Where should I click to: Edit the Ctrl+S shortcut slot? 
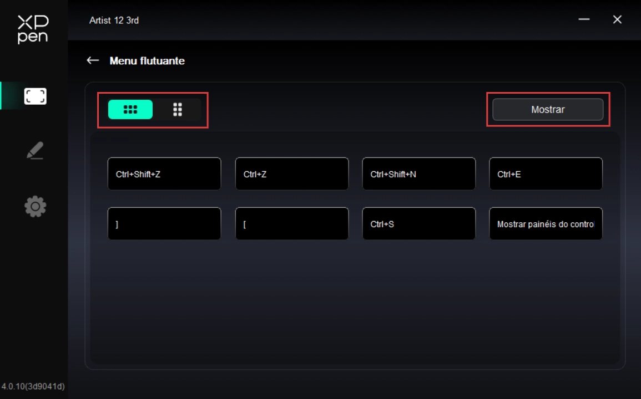click(418, 224)
